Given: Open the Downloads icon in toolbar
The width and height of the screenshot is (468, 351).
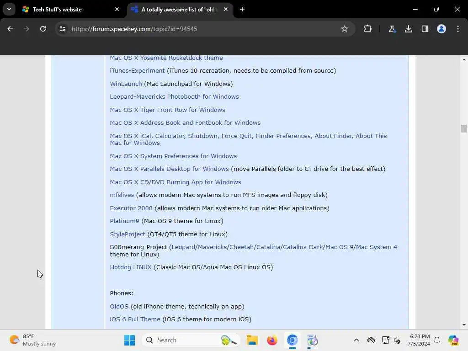Looking at the screenshot, I should coord(408,29).
